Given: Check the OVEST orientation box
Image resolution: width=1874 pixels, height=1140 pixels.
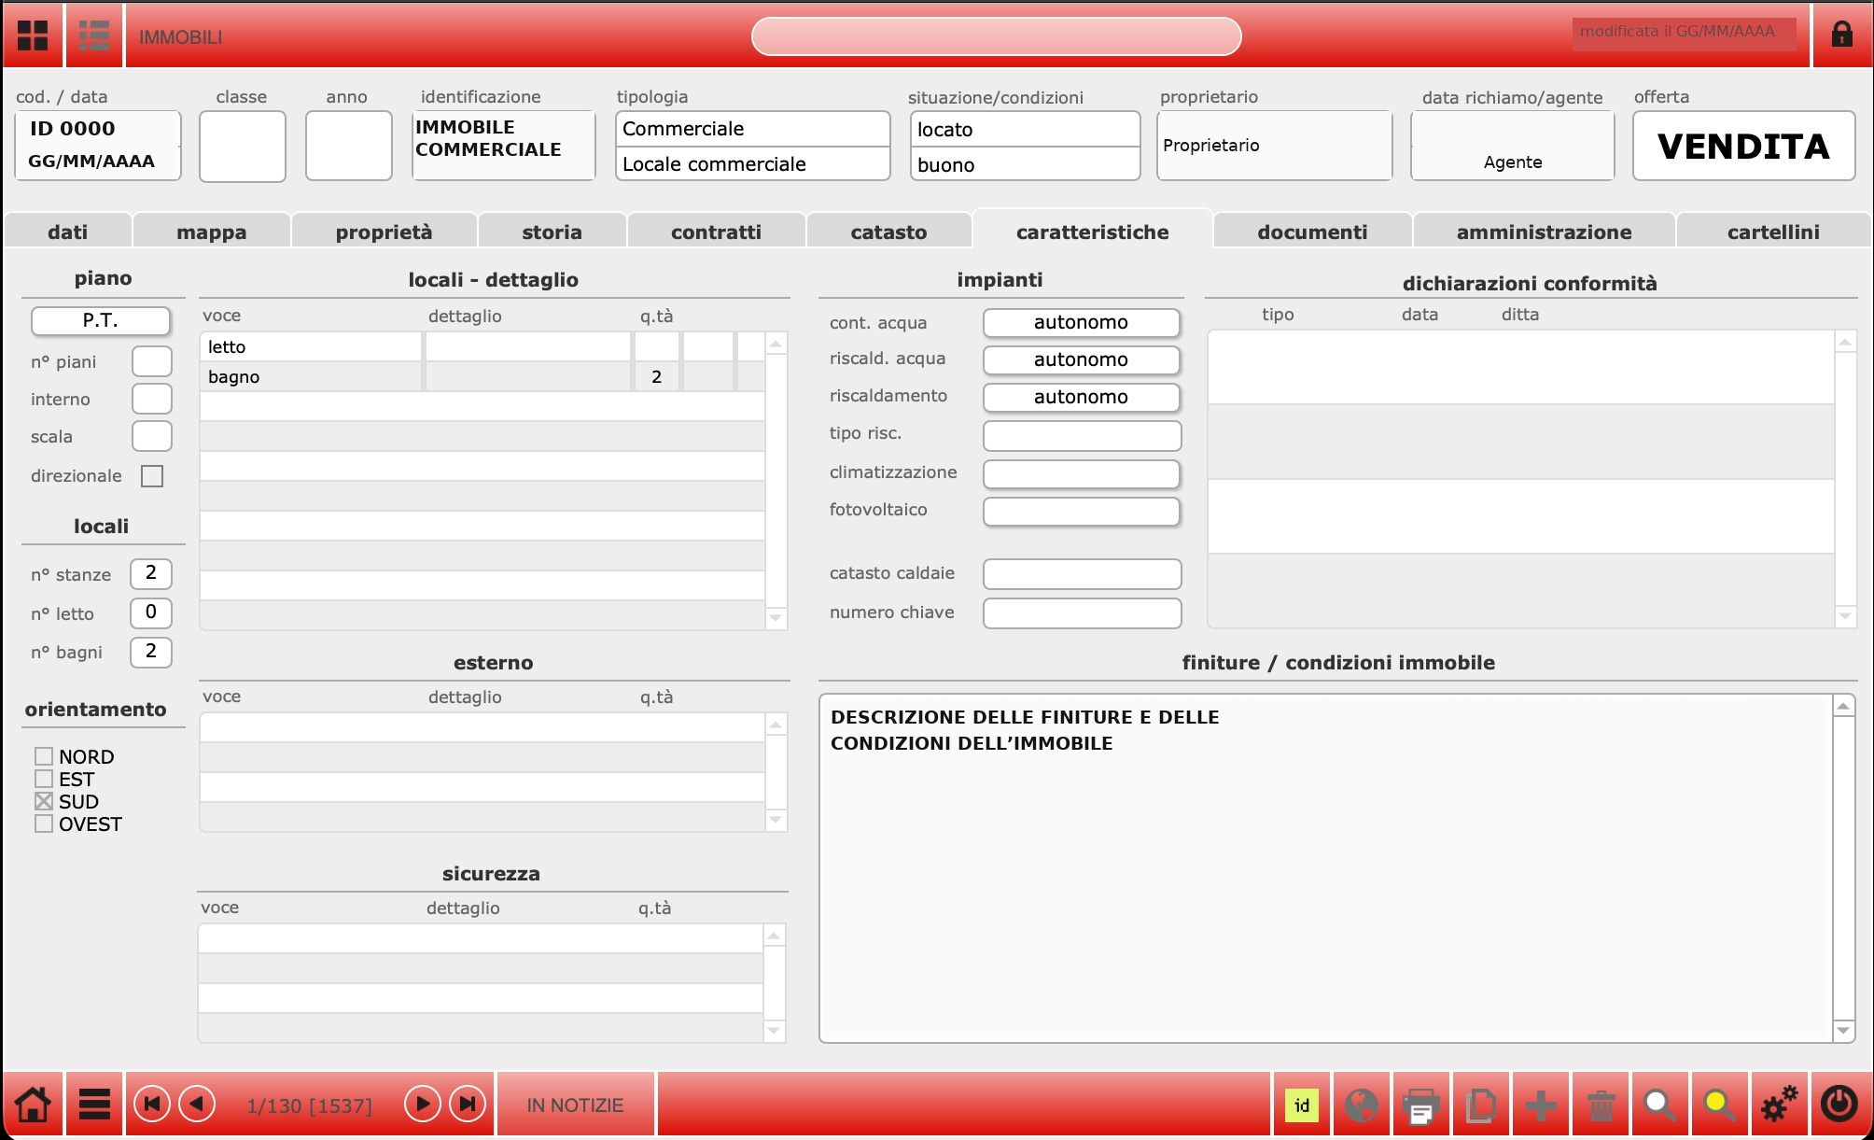Looking at the screenshot, I should click(44, 823).
